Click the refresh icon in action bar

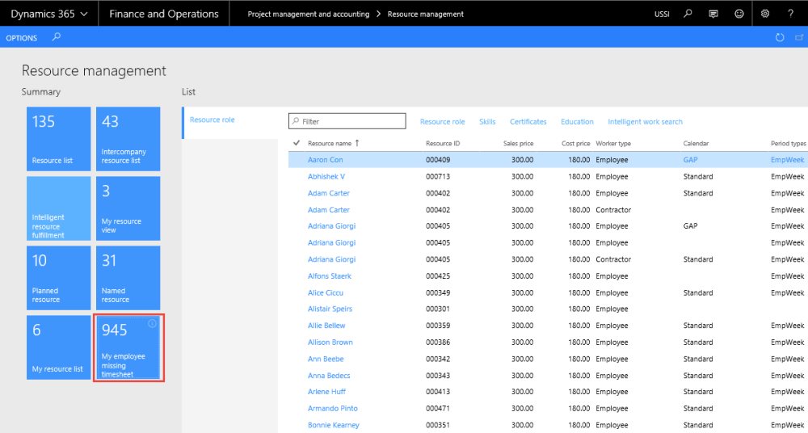(779, 38)
